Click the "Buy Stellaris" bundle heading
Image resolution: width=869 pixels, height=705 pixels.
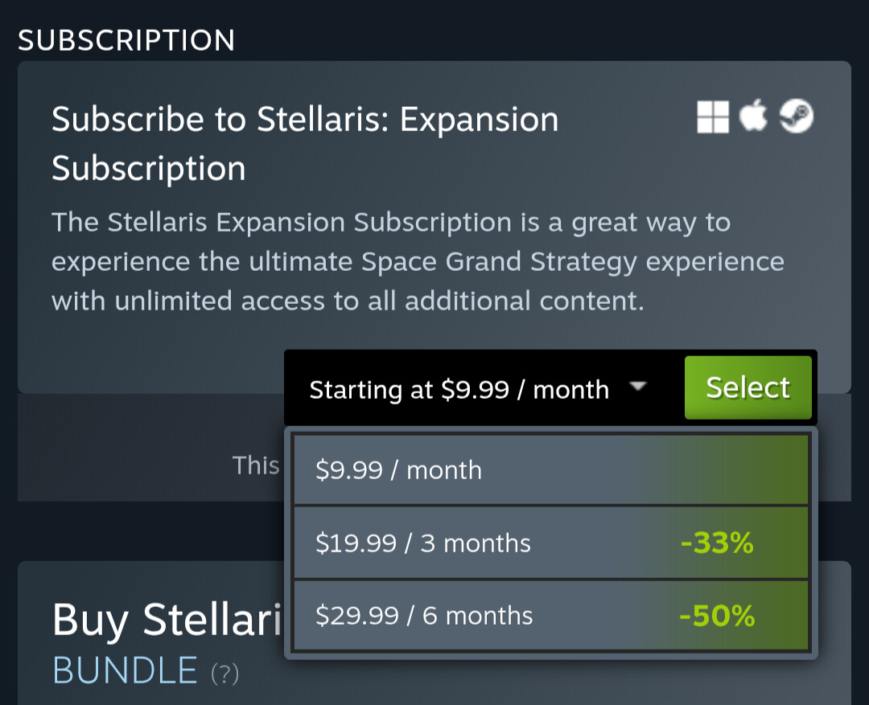(x=167, y=620)
